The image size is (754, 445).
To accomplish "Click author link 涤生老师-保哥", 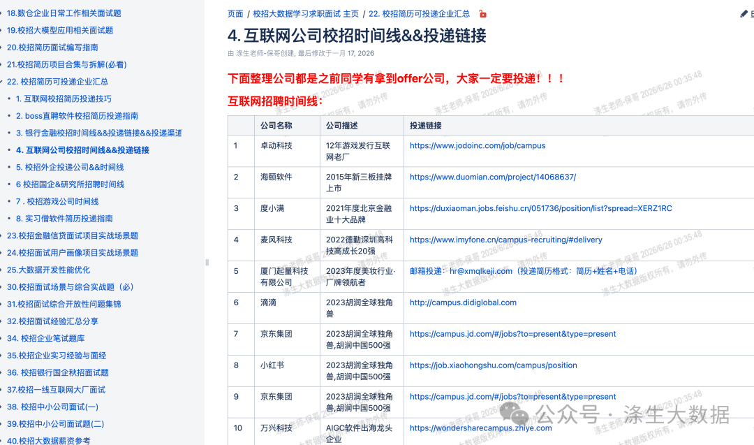I will (265, 53).
